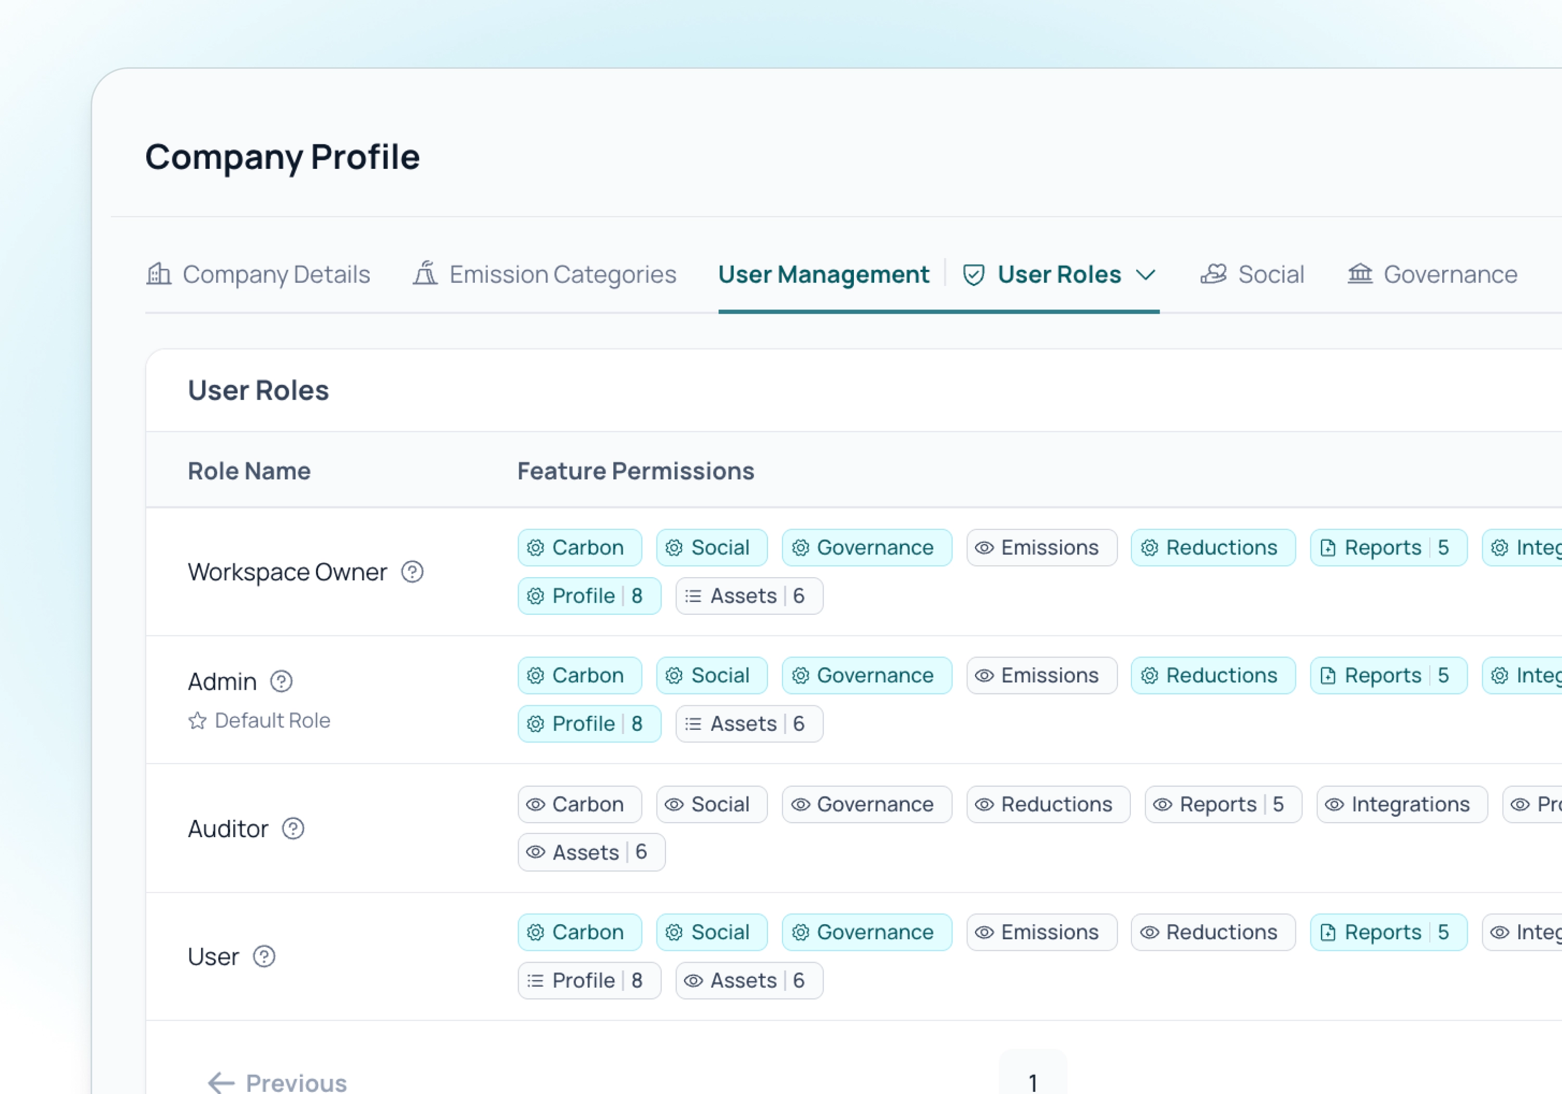The height and width of the screenshot is (1094, 1562).
Task: Click User's Reductions eye chip
Action: pyautogui.click(x=1213, y=932)
